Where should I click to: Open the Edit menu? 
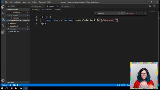click(x=11, y=2)
